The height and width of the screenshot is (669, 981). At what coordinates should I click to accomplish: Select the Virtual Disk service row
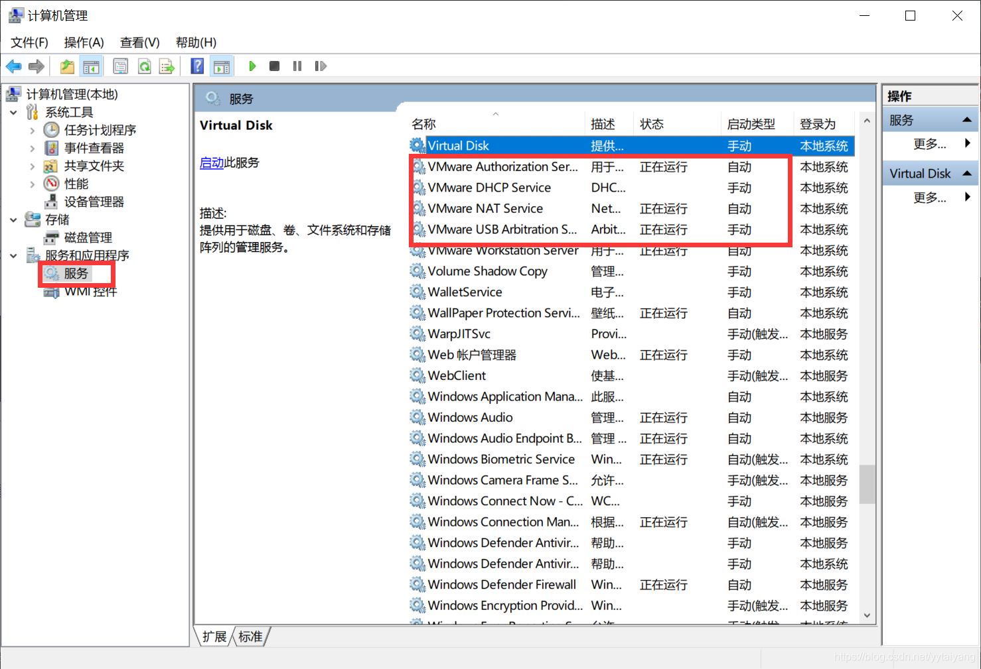[631, 146]
